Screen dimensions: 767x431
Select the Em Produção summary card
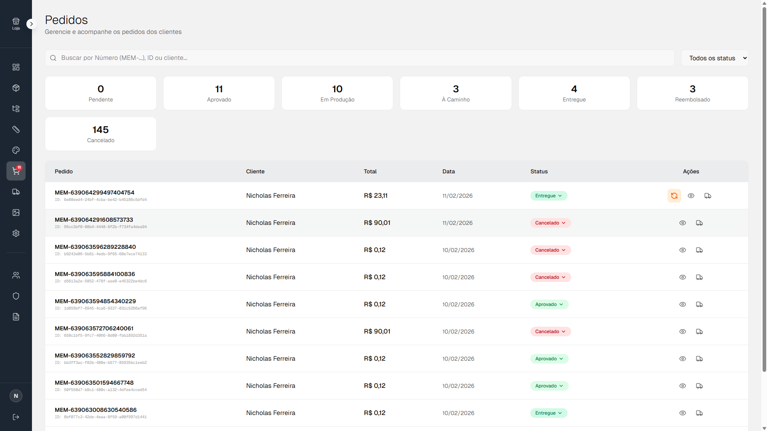337,93
